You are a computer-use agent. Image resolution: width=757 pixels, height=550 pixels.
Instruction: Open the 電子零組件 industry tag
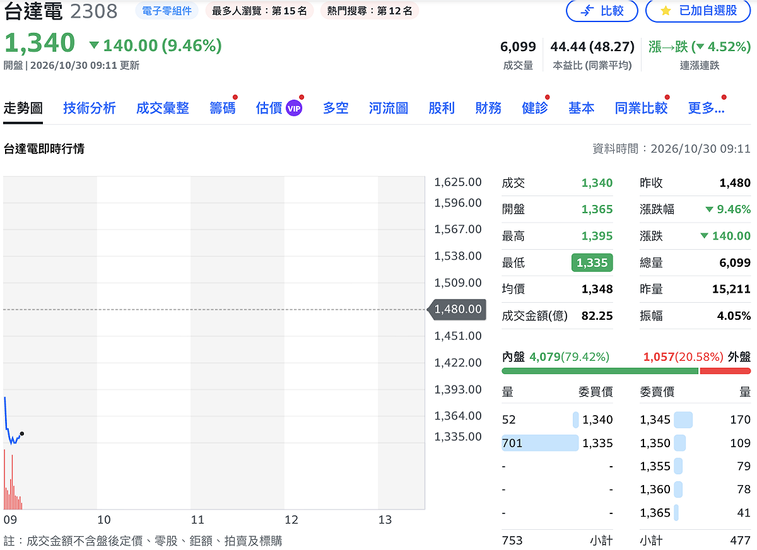click(x=167, y=11)
